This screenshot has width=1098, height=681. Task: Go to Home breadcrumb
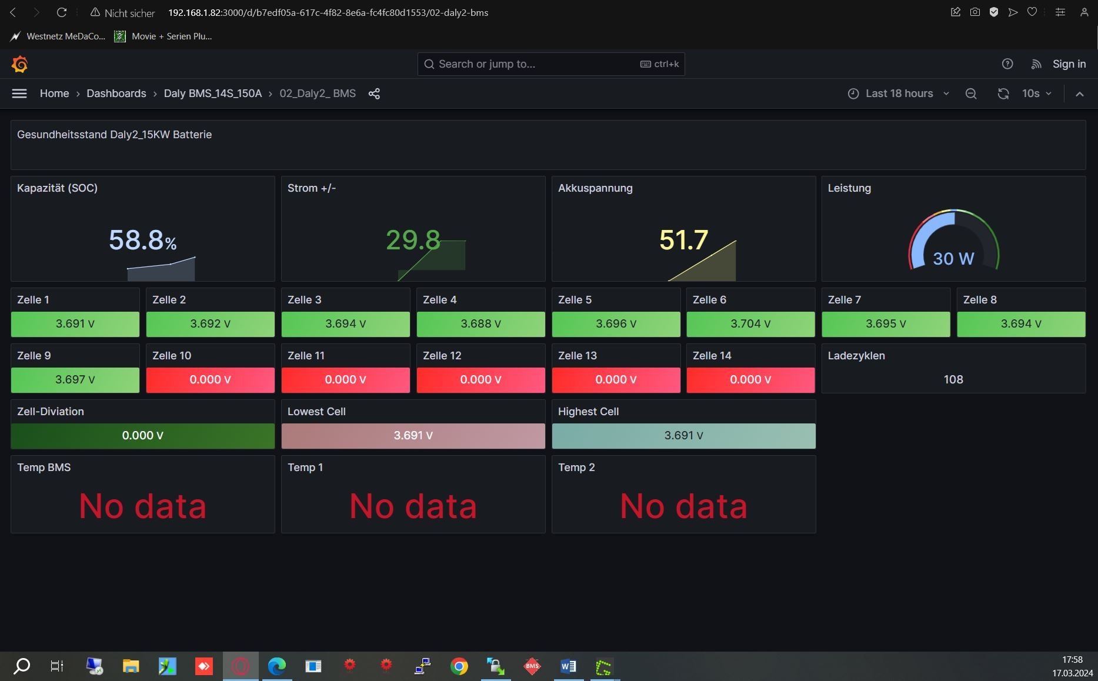click(54, 94)
